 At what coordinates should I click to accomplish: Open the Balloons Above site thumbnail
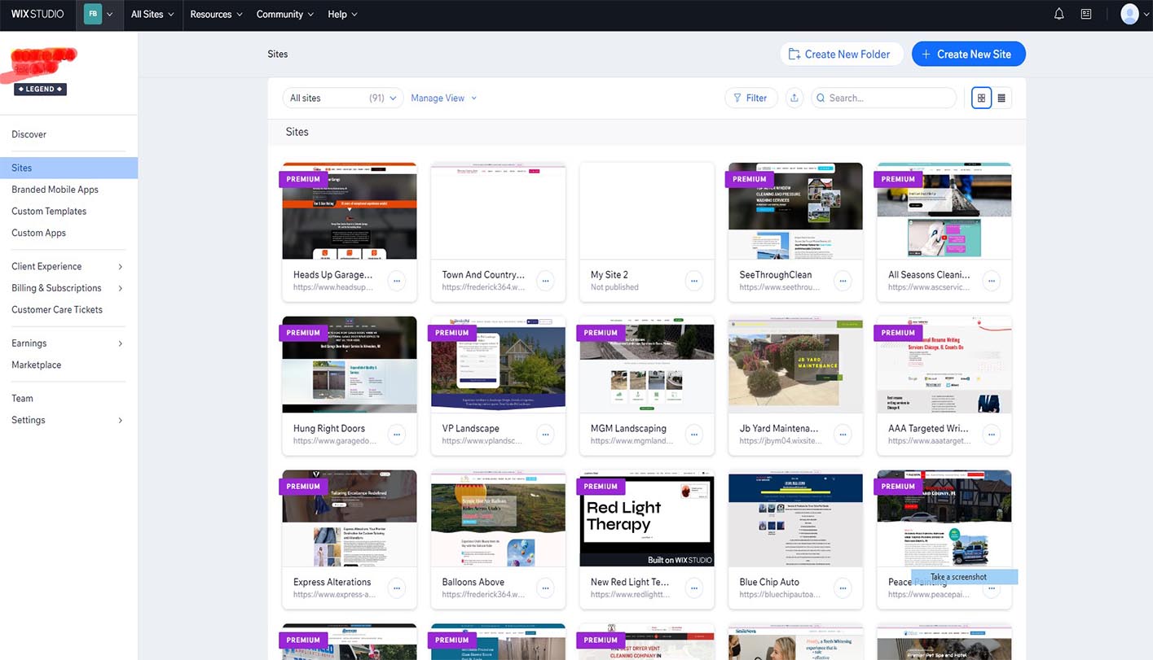498,518
